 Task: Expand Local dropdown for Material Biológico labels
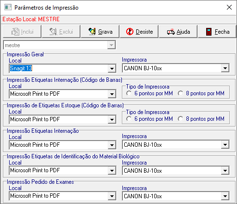[112, 170]
